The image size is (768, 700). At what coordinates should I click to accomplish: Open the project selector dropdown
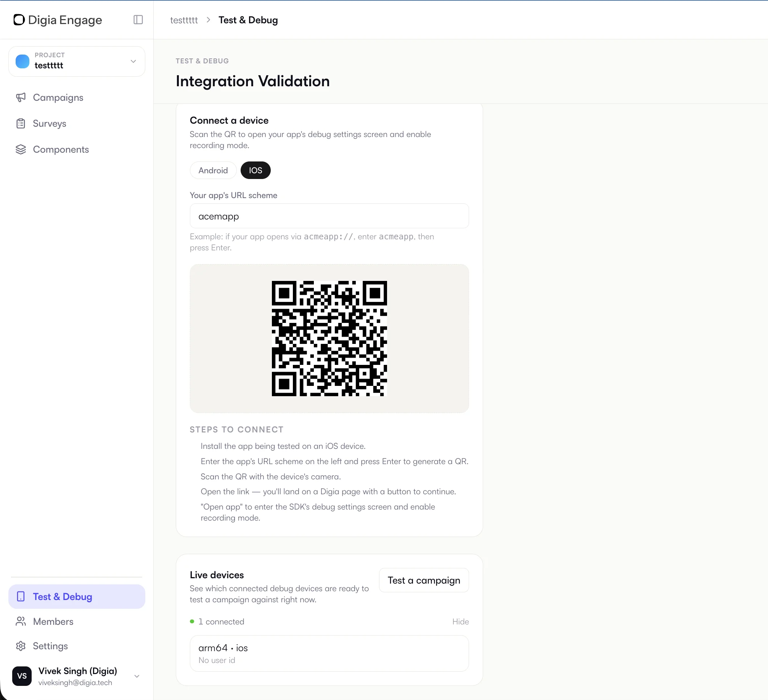(x=77, y=61)
